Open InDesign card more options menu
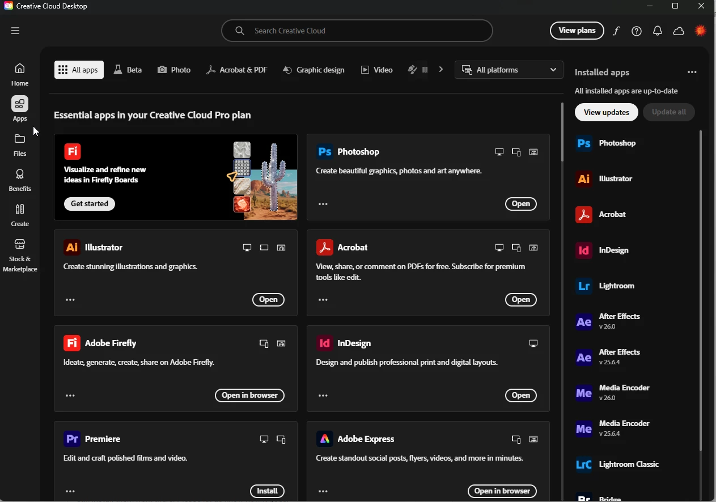Image resolution: width=716 pixels, height=502 pixels. [323, 395]
